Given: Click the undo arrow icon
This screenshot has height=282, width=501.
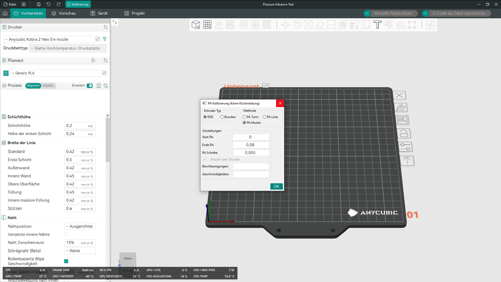Looking at the screenshot, I should 48,4.
